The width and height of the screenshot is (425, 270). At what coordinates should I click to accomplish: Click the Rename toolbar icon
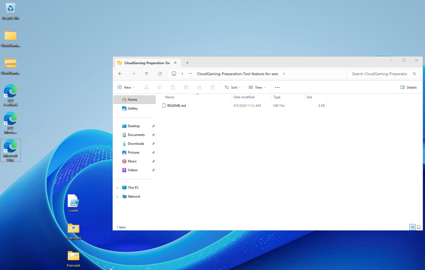tap(186, 87)
